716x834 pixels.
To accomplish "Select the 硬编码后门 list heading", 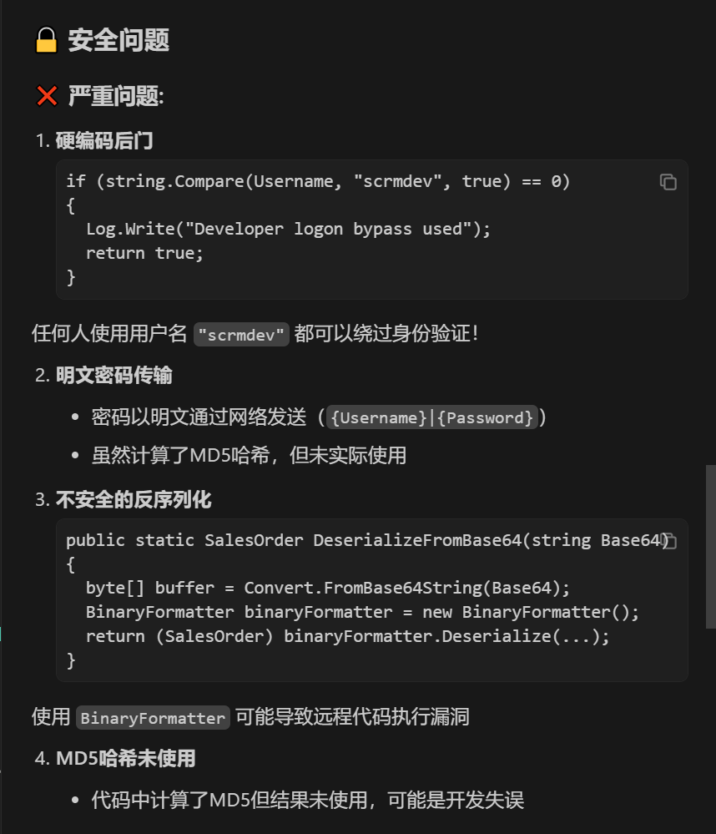I will (104, 141).
